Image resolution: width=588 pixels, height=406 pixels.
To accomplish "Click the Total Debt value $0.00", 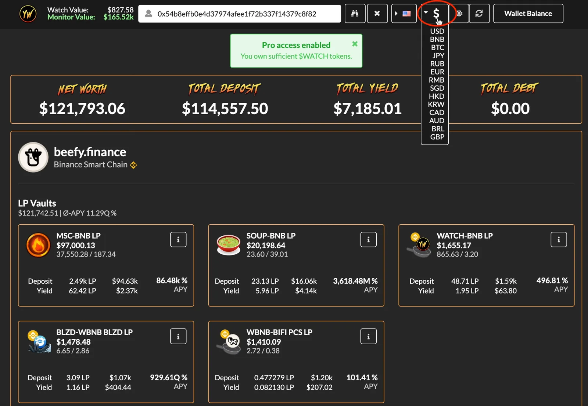I will point(510,108).
